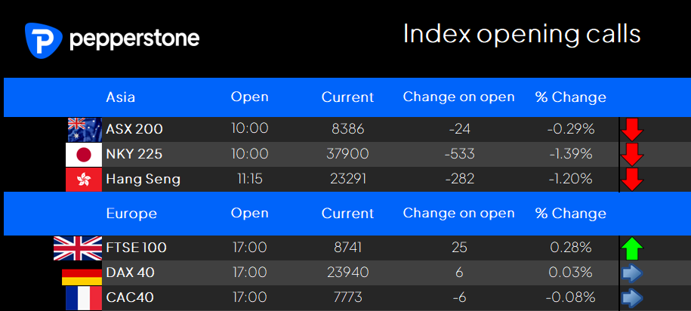Select the Asia section header label
Screen dimensions: 691x311
point(120,97)
